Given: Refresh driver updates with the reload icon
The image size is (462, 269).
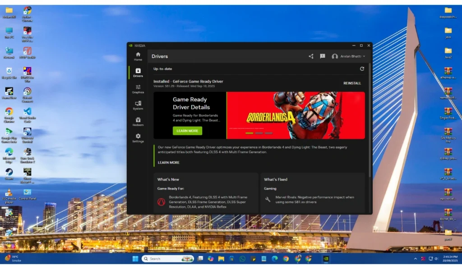Looking at the screenshot, I should [x=362, y=69].
